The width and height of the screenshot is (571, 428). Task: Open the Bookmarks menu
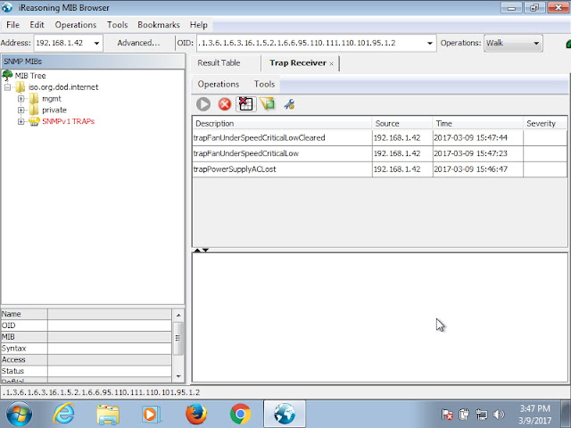[159, 25]
